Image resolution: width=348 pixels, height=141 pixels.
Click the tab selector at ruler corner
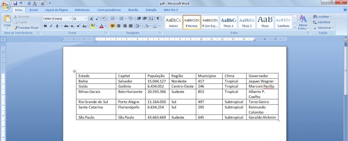pyautogui.click(x=3, y=39)
